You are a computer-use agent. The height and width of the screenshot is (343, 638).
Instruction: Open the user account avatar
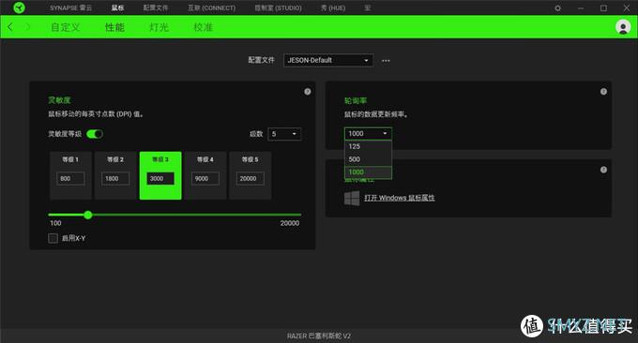623,27
